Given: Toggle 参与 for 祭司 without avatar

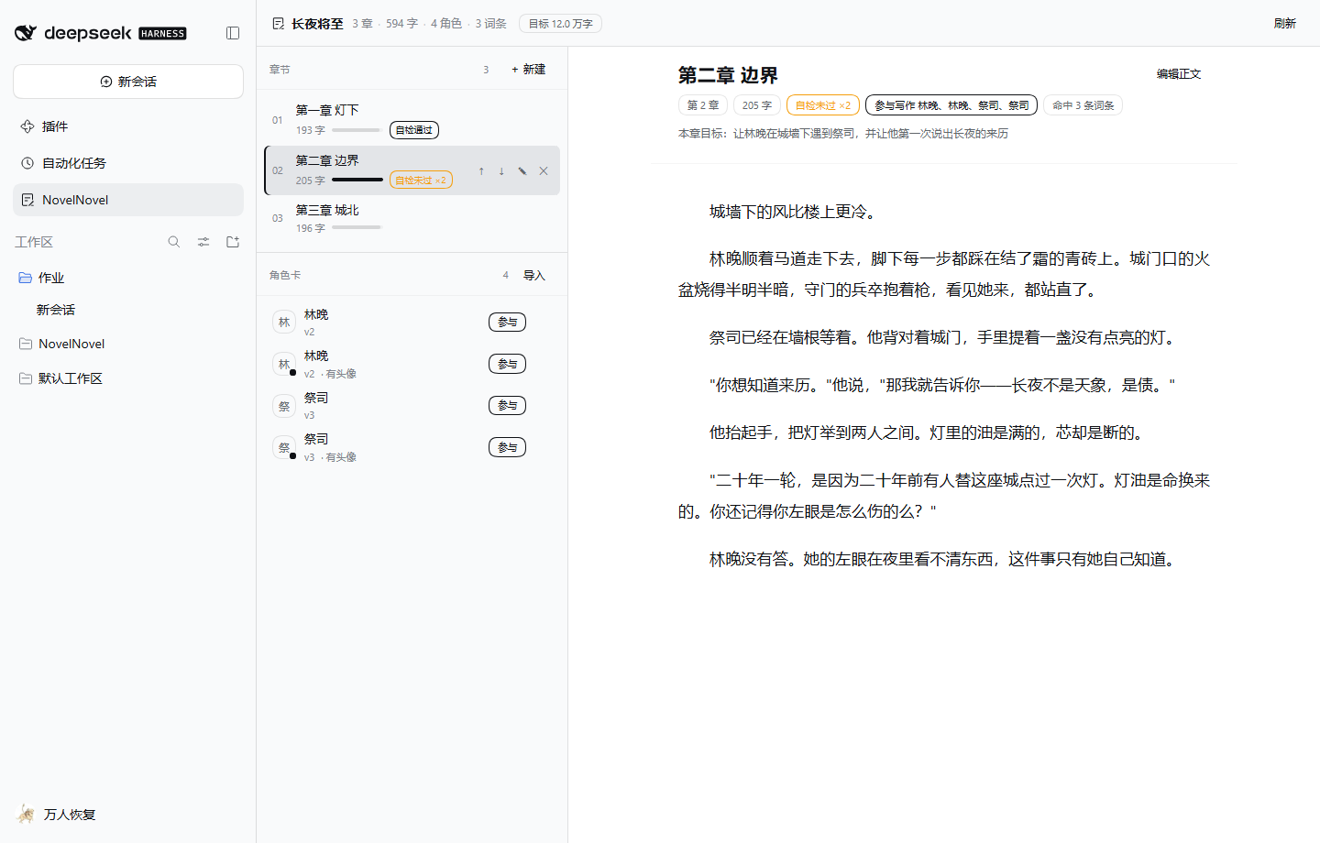Looking at the screenshot, I should click(507, 406).
